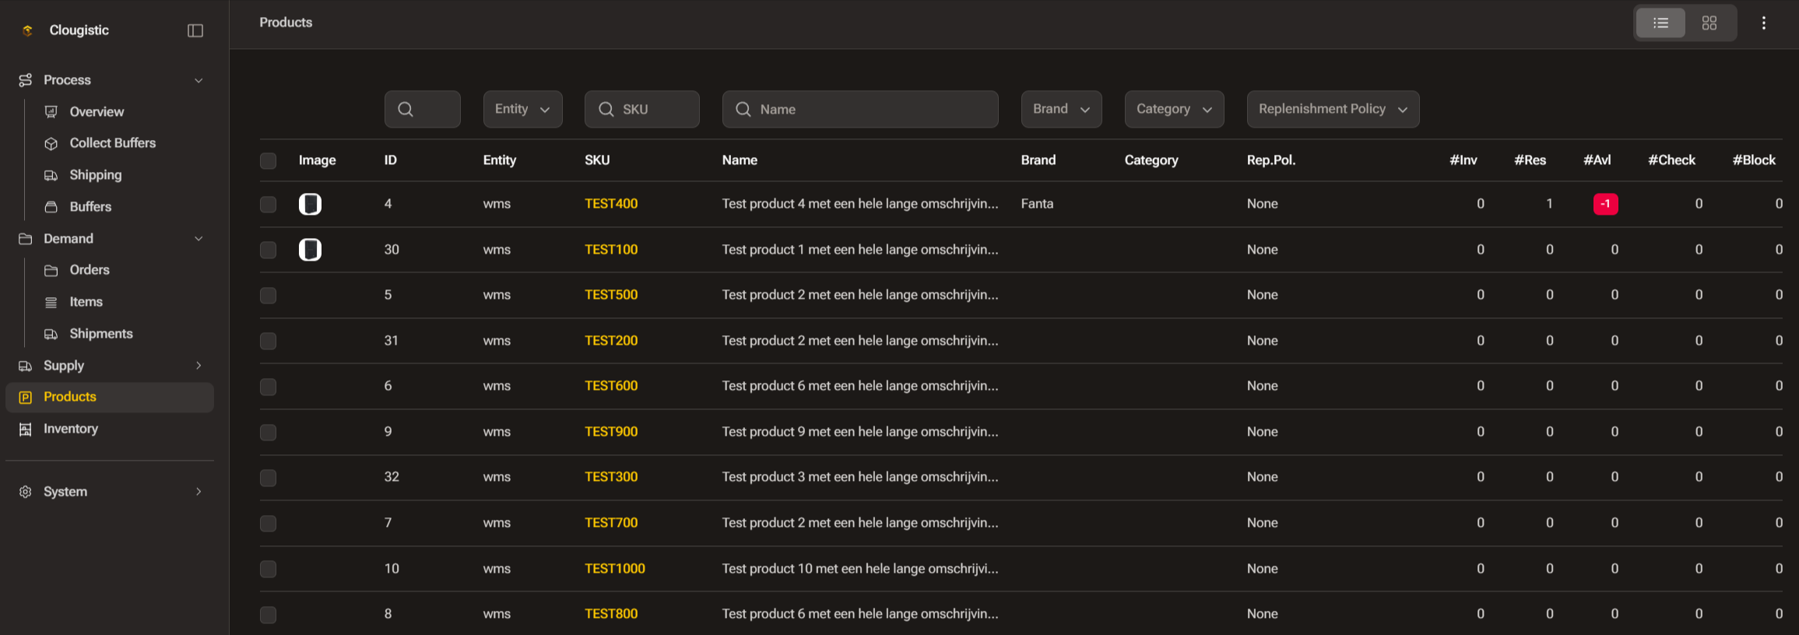This screenshot has height=635, width=1799.
Task: Open the TEST300 SKU link
Action: point(611,477)
